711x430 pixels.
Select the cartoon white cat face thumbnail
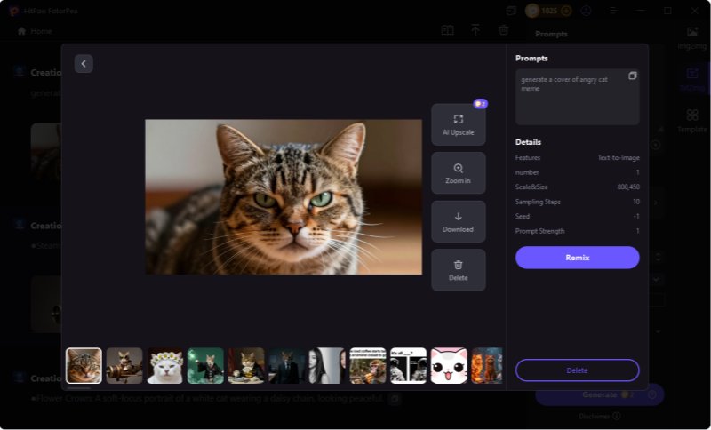pyautogui.click(x=449, y=365)
